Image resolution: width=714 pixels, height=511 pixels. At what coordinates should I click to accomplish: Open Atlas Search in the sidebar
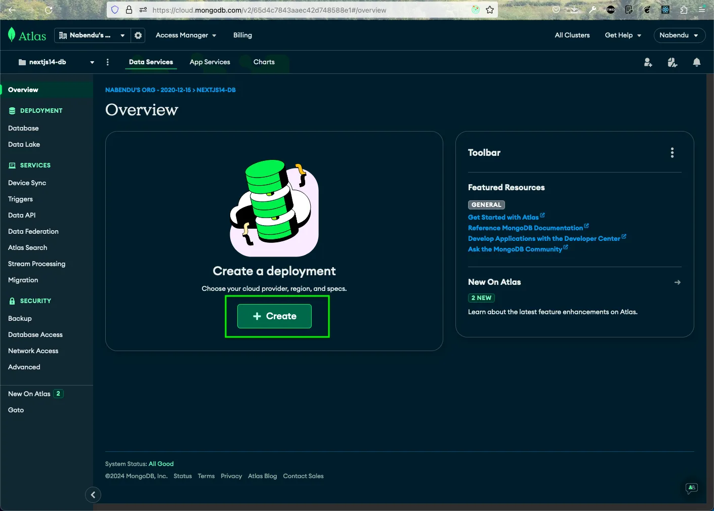(x=27, y=248)
